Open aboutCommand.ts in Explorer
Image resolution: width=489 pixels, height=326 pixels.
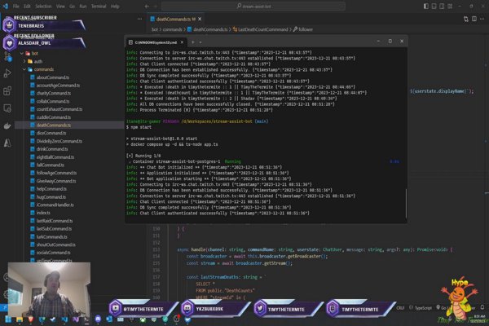[x=53, y=77]
